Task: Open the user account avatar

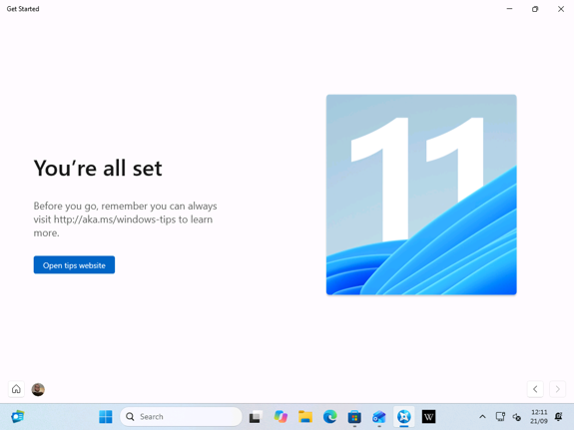Action: coord(38,389)
